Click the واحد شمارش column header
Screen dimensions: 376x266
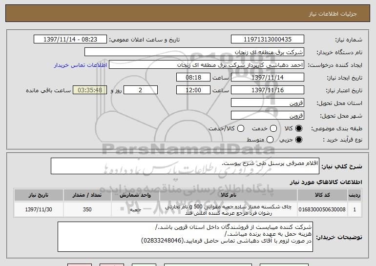pos(135,195)
